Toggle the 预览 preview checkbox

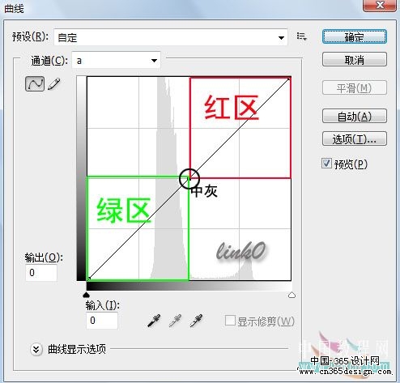pyautogui.click(x=326, y=163)
